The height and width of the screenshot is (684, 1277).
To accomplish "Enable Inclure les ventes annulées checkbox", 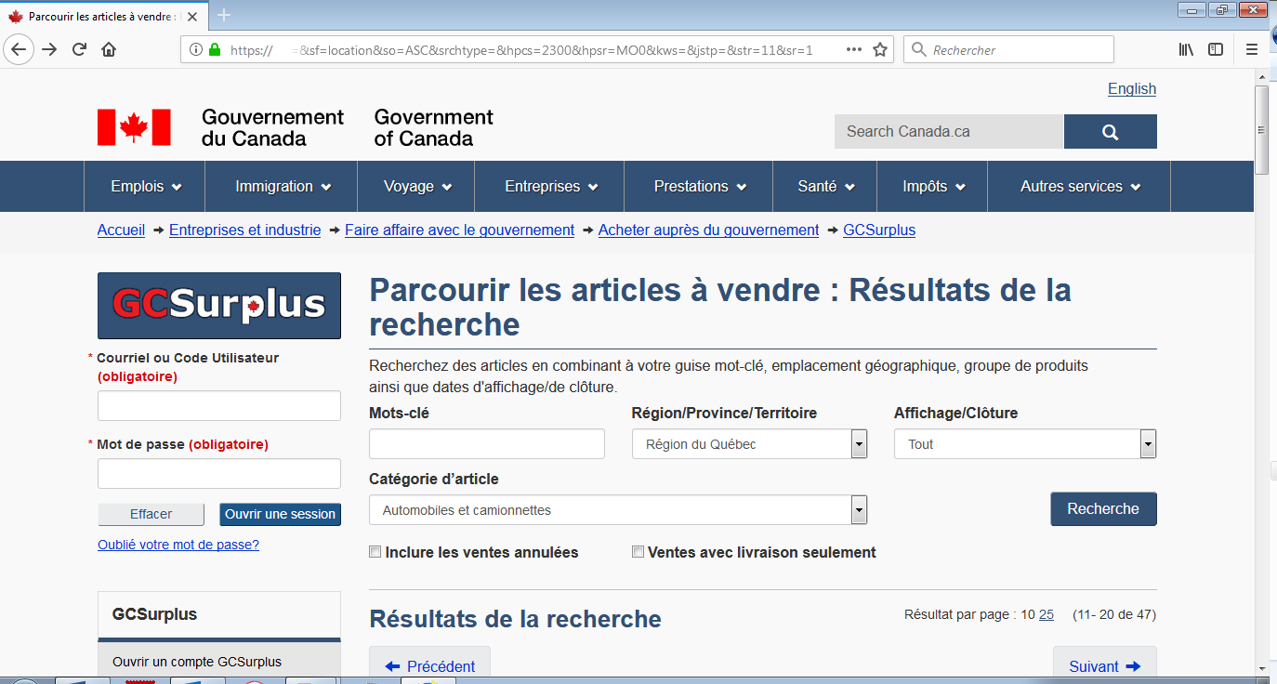I will pos(375,552).
